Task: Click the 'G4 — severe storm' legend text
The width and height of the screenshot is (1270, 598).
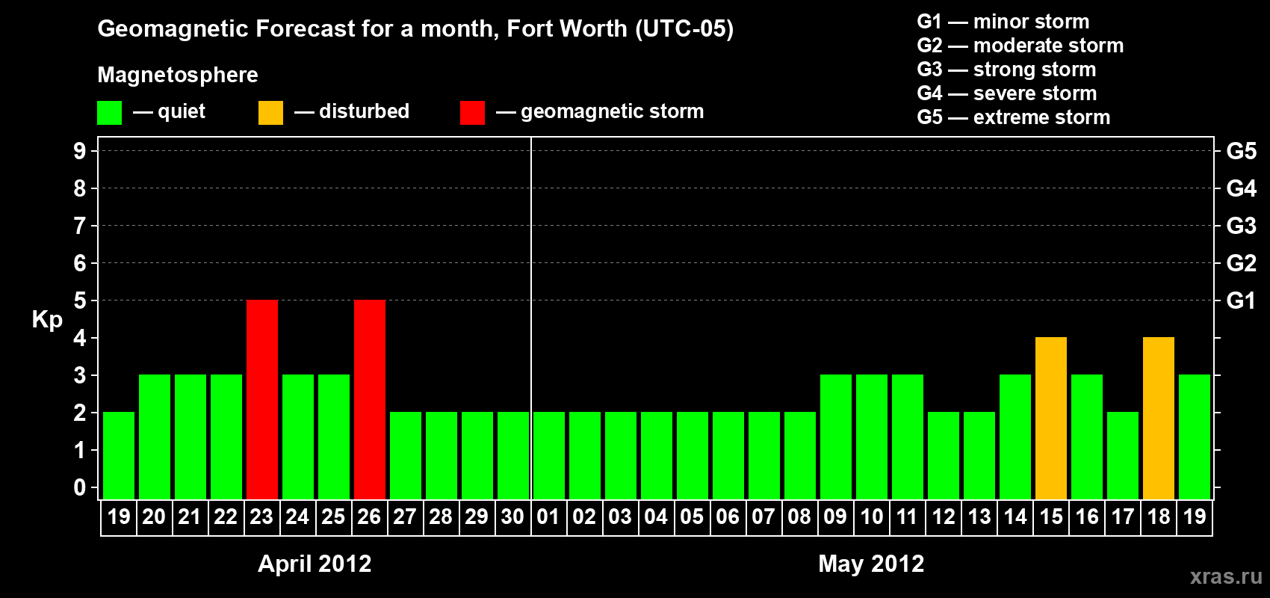Action: point(1006,93)
